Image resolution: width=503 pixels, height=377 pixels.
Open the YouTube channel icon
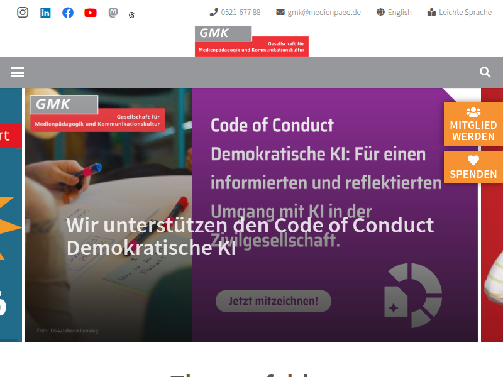coord(91,13)
